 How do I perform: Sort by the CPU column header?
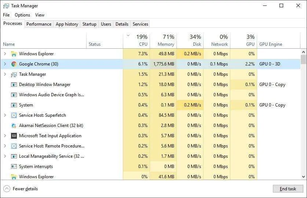136,41
